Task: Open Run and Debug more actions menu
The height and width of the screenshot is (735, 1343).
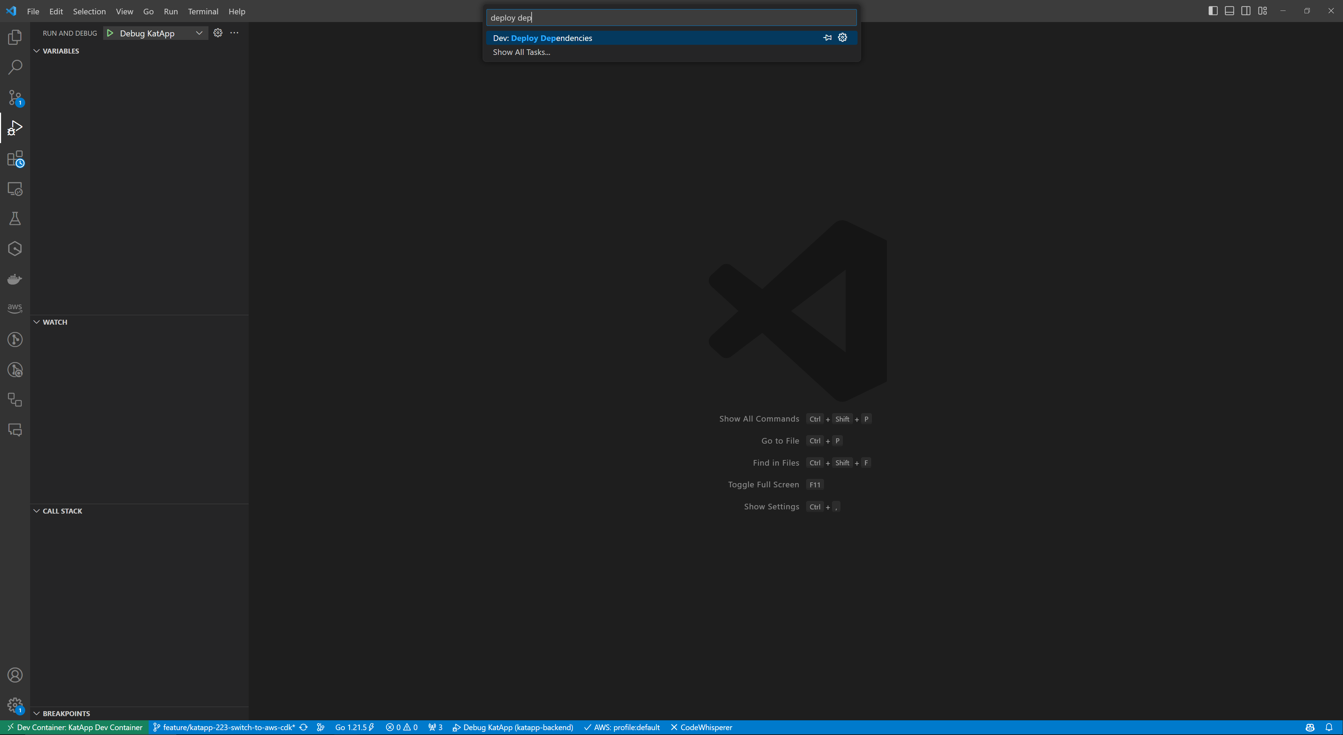Action: point(235,33)
